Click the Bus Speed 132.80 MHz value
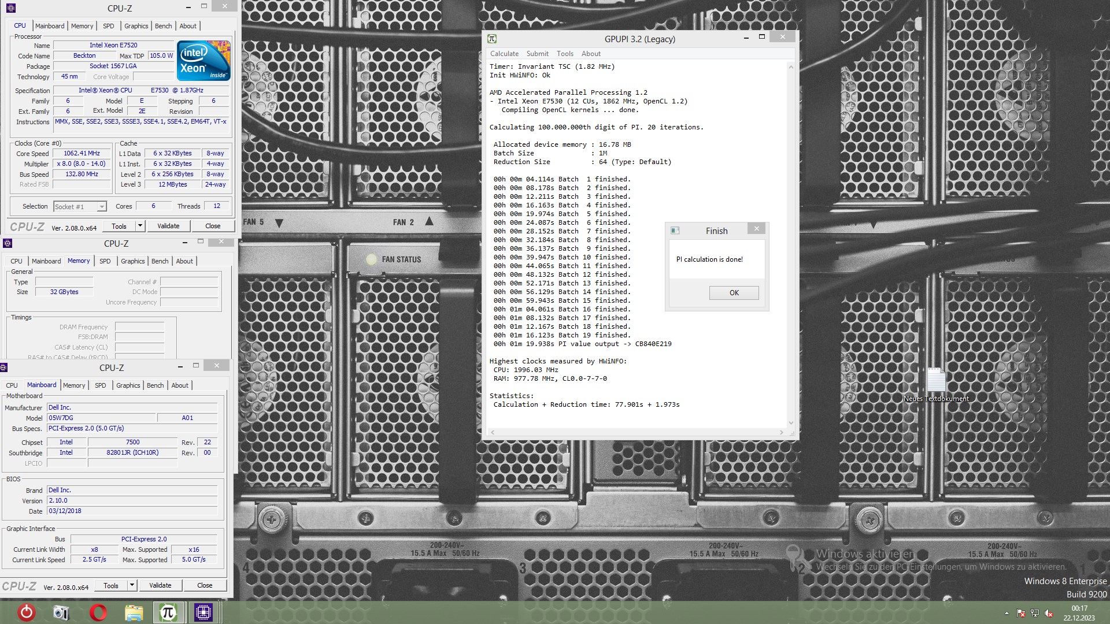The image size is (1110, 624). (82, 174)
